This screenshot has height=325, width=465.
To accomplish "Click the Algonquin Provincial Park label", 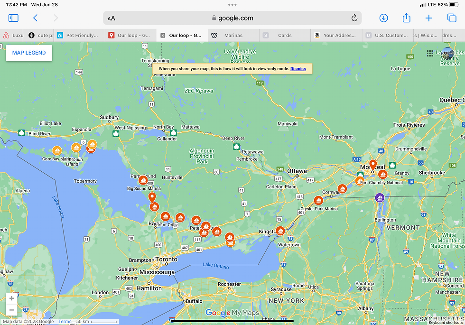I will [x=202, y=156].
